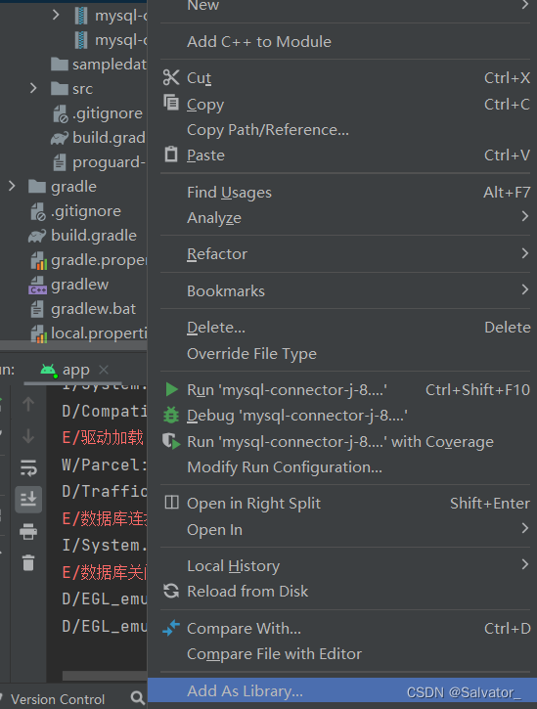Expand the gradle folder node
The image size is (537, 709).
coord(12,186)
